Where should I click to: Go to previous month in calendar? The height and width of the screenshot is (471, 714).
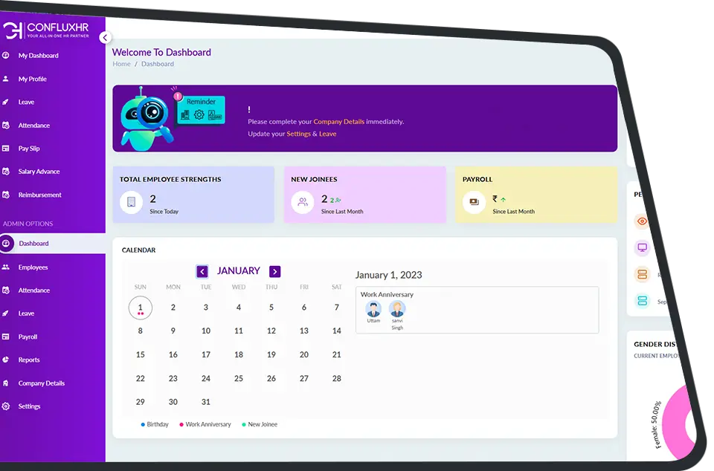(202, 272)
